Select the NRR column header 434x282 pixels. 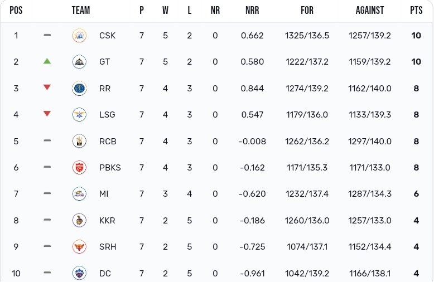pos(252,11)
